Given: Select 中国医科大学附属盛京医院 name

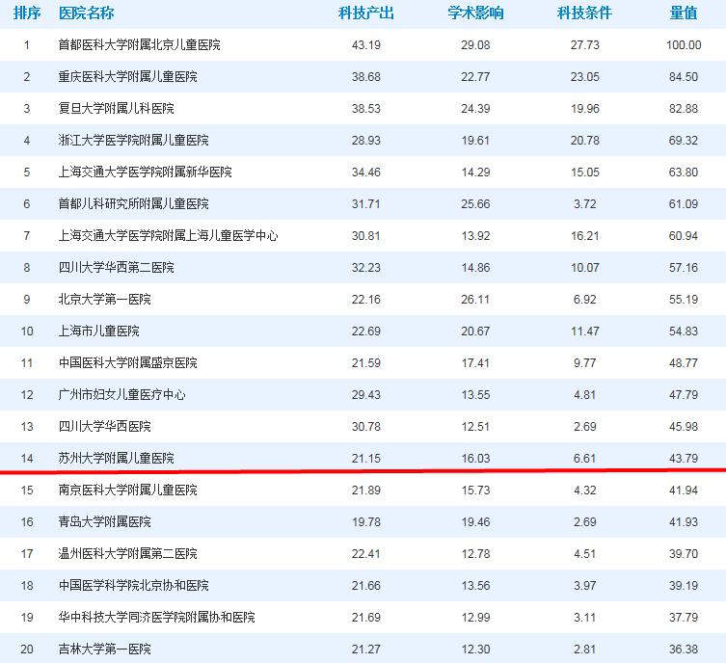Looking at the screenshot, I should [128, 362].
